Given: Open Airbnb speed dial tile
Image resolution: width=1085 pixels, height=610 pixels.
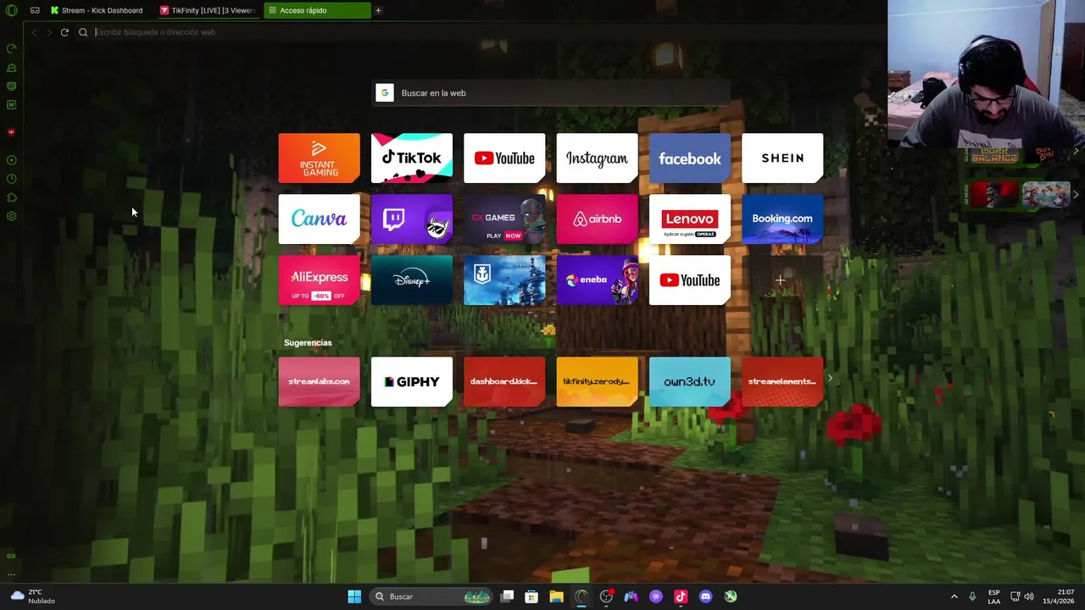Looking at the screenshot, I should (x=597, y=219).
